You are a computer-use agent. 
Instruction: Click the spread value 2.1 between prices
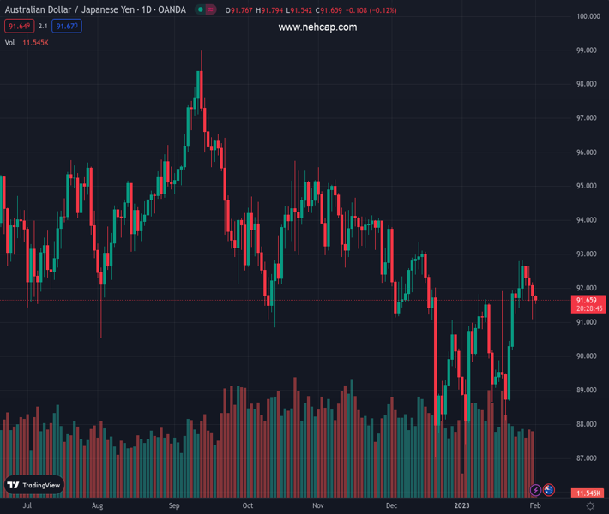[43, 27]
